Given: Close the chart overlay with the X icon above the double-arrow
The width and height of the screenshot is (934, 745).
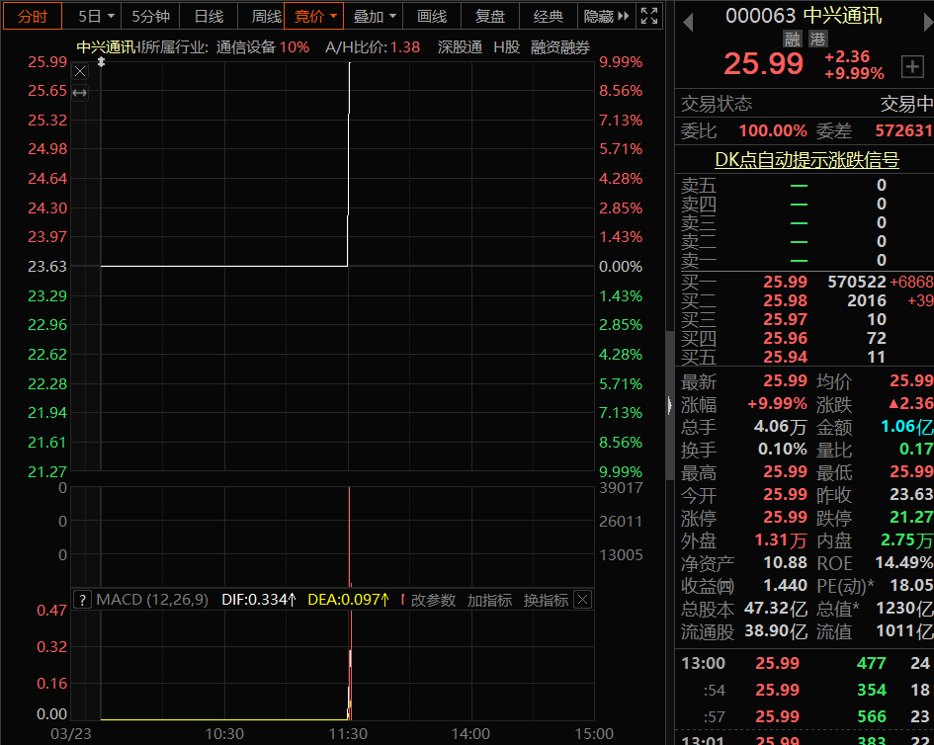Looking at the screenshot, I should (x=80, y=72).
